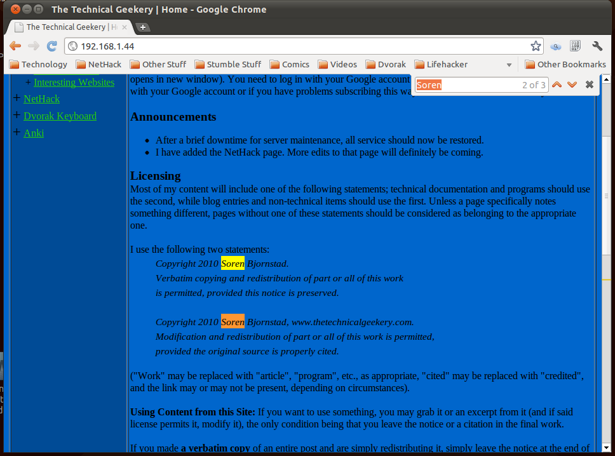Click "Using Content from this Site:" text
The height and width of the screenshot is (456, 615).
coord(193,412)
